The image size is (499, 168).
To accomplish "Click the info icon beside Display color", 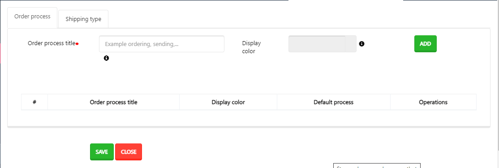I will (361, 44).
